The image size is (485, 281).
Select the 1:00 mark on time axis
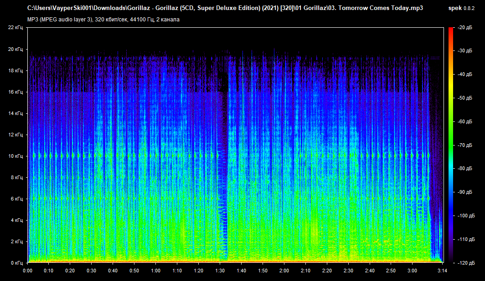(156, 271)
